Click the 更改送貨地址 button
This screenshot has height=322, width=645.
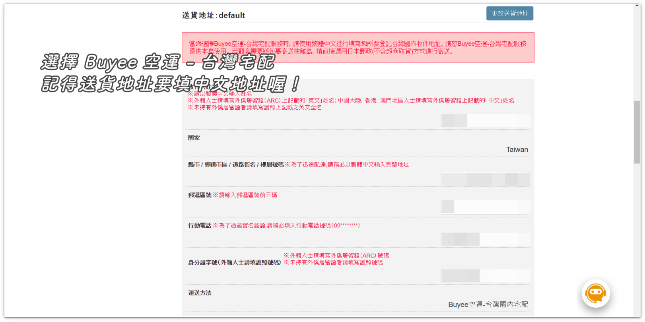click(509, 14)
